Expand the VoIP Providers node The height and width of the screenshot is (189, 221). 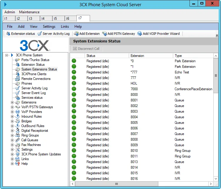(x=12, y=112)
